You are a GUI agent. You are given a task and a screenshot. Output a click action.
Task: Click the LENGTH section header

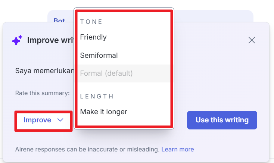97,96
